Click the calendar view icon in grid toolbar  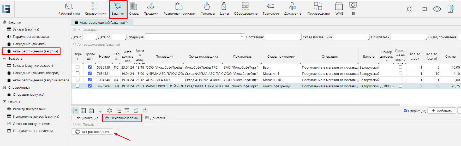click(x=91, y=111)
